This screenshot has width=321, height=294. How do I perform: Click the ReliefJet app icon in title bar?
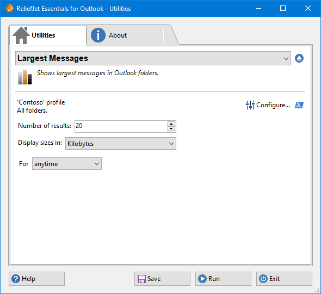click(9, 8)
